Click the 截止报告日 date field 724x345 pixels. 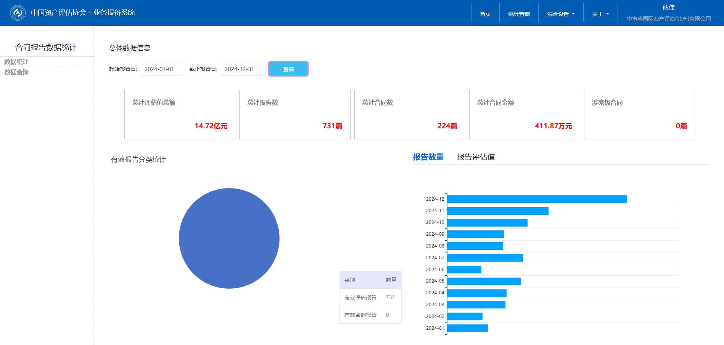242,69
